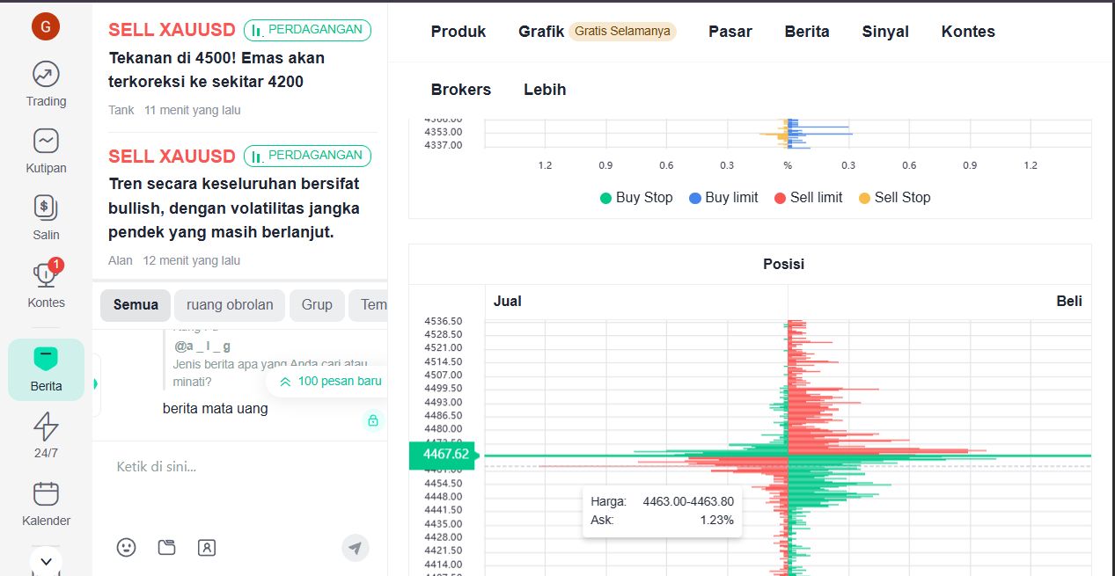Open the Tekanan di 4500 article
The height and width of the screenshot is (576, 1115).
(216, 69)
